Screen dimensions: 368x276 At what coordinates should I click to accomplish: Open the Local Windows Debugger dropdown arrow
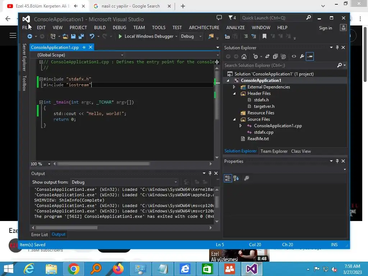click(x=176, y=36)
